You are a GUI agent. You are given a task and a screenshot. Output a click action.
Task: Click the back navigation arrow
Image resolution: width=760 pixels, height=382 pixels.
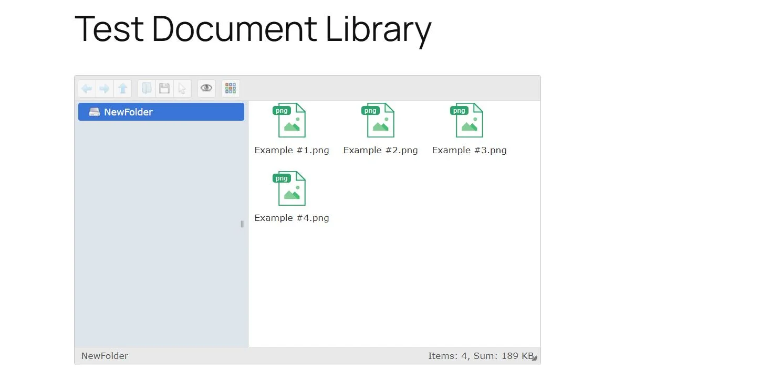87,88
